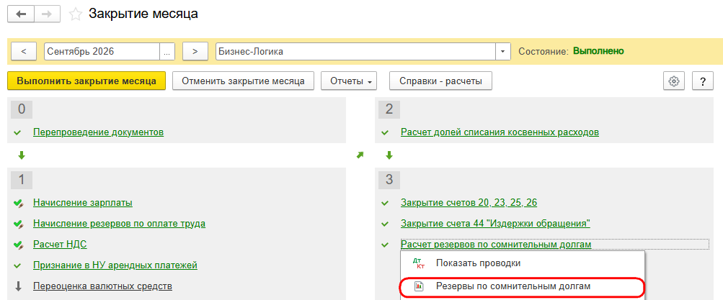
Task: Open 'Закрытие счетов 20, 23, 25, 26' link
Action: click(469, 202)
